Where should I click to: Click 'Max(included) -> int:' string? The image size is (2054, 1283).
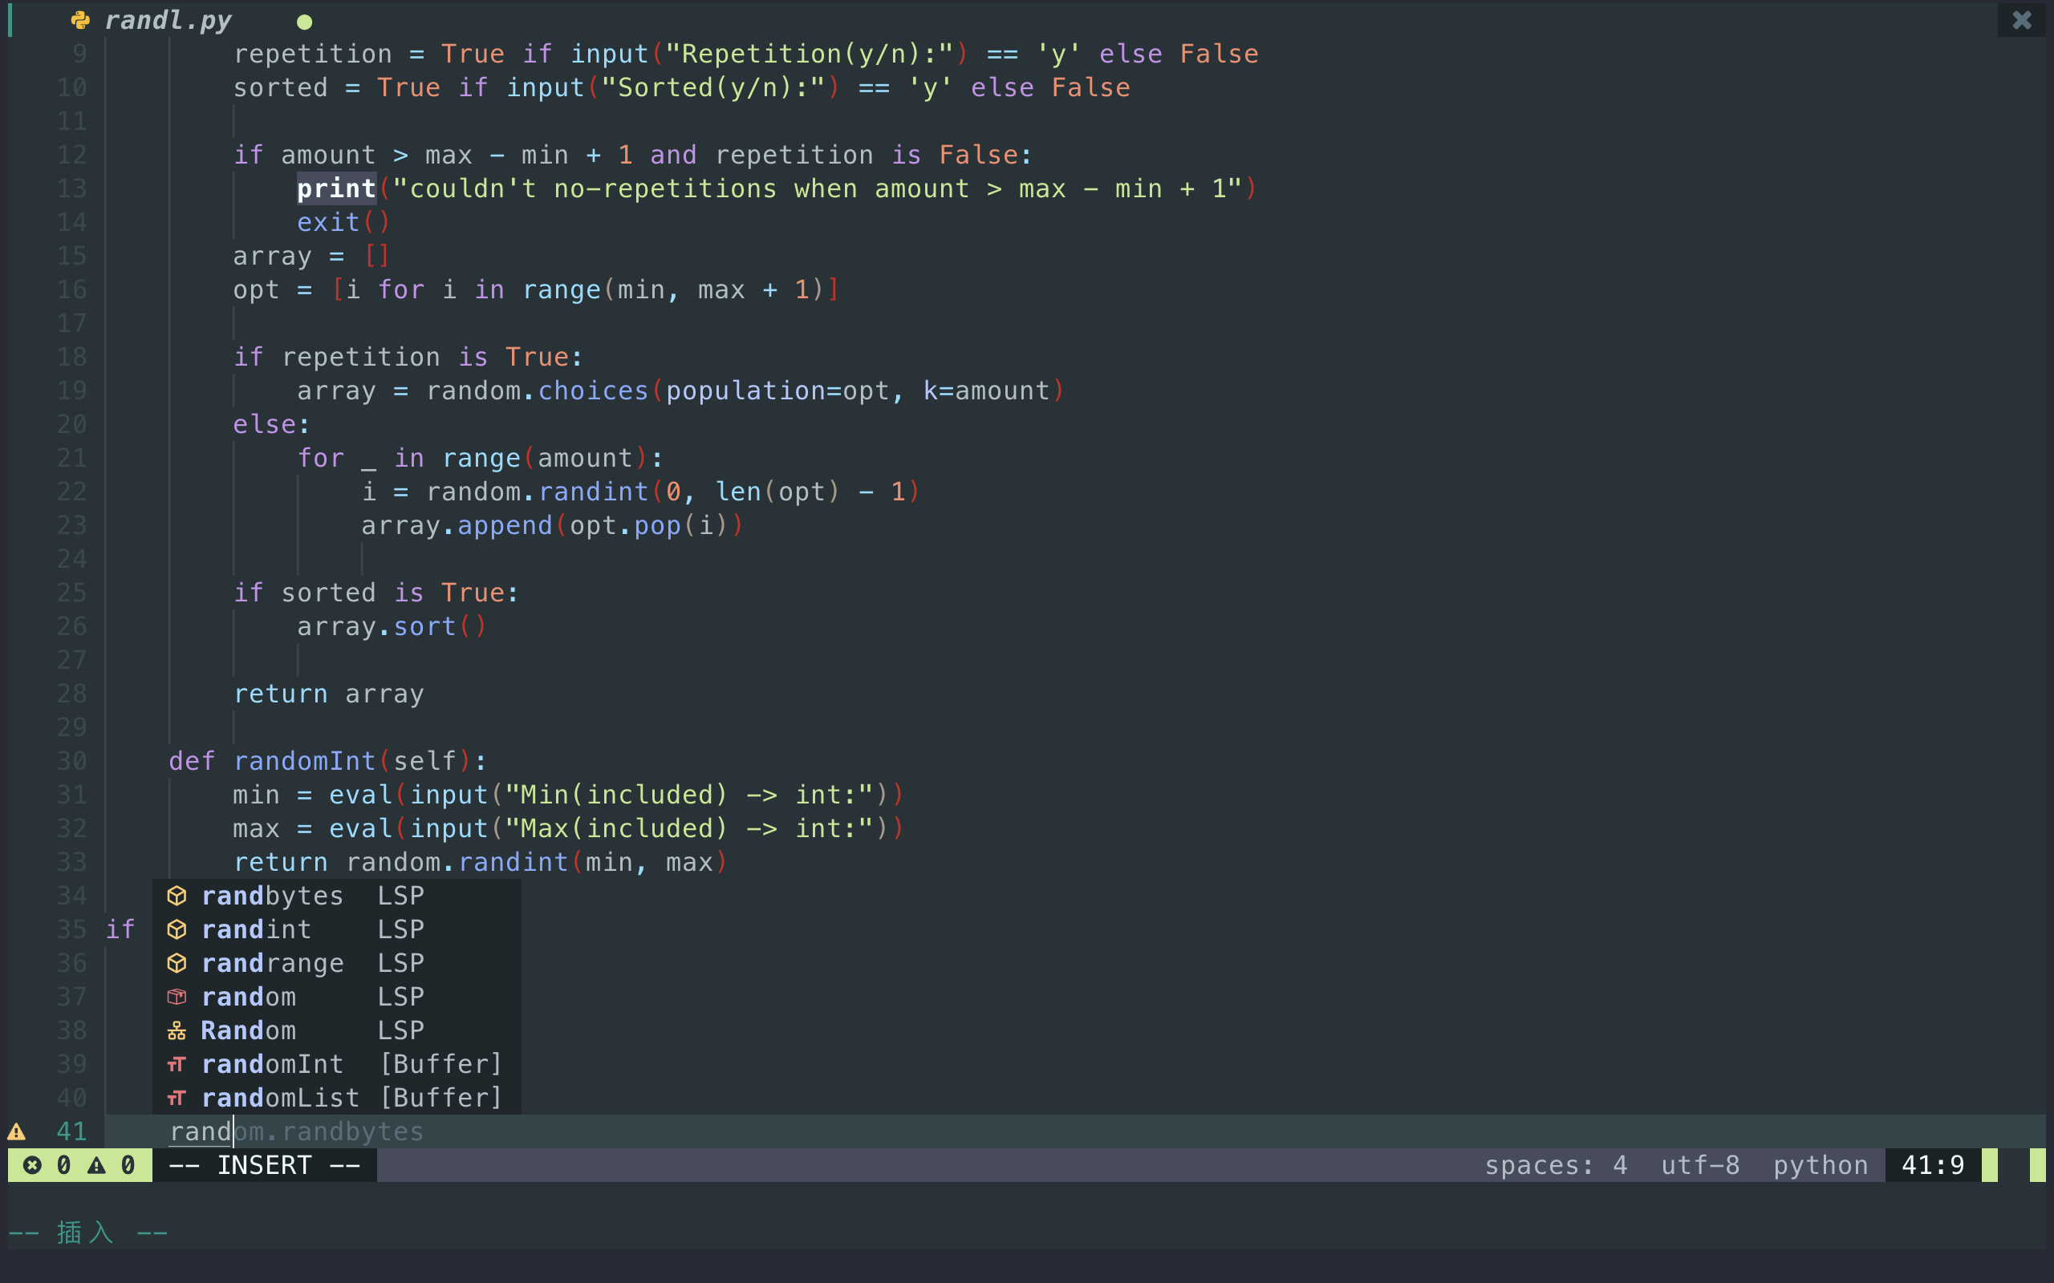pyautogui.click(x=689, y=828)
